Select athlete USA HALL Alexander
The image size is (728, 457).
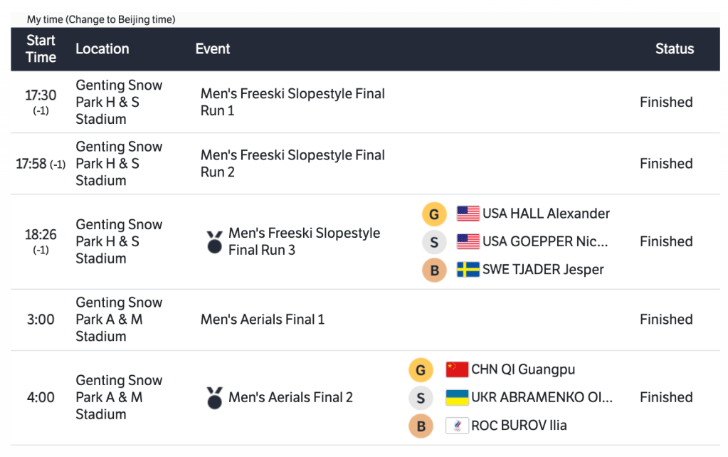pyautogui.click(x=546, y=214)
